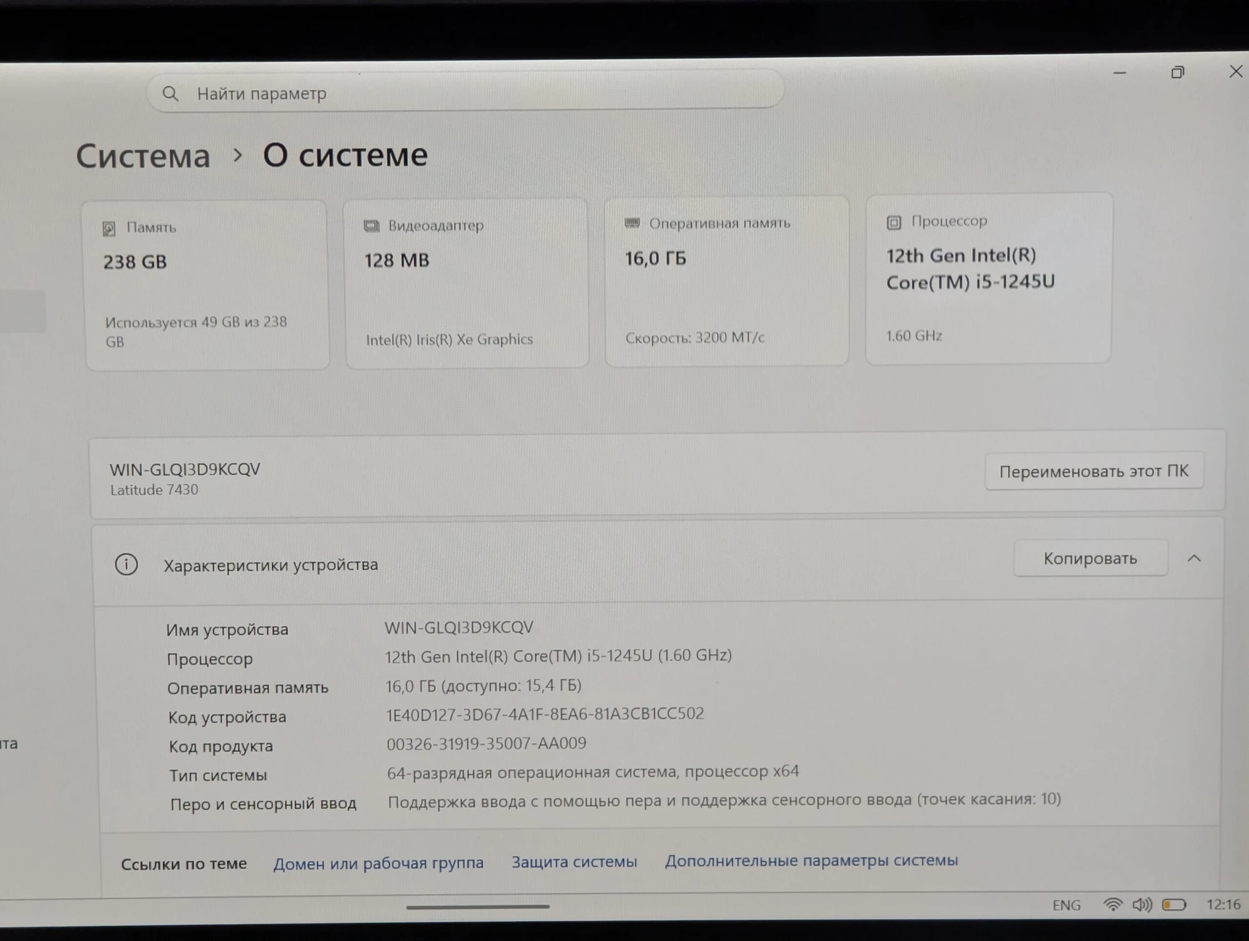Screen dimensions: 1249x941
Task: Select the device code 1E40D127-3D67-4A1F-8EA6-81A3CB1CC502
Action: [x=545, y=714]
